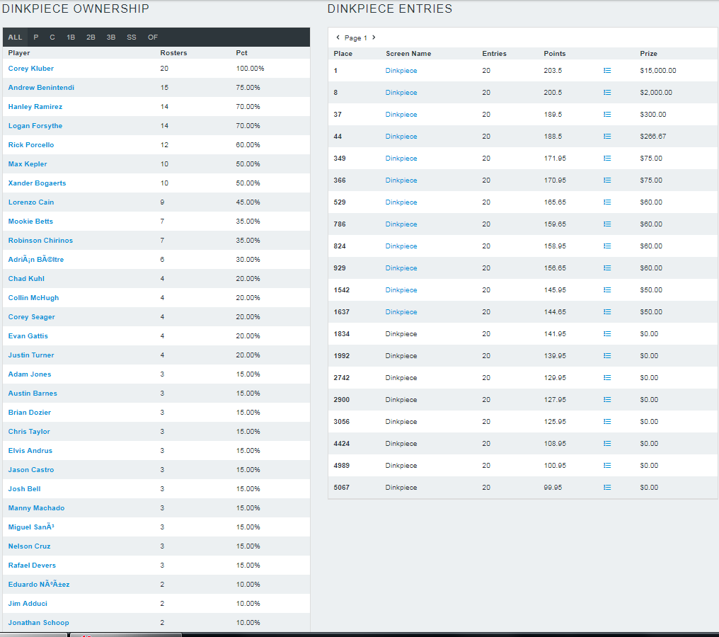Select the Rosters column header
Viewport: 719px width, 637px height.
click(174, 53)
